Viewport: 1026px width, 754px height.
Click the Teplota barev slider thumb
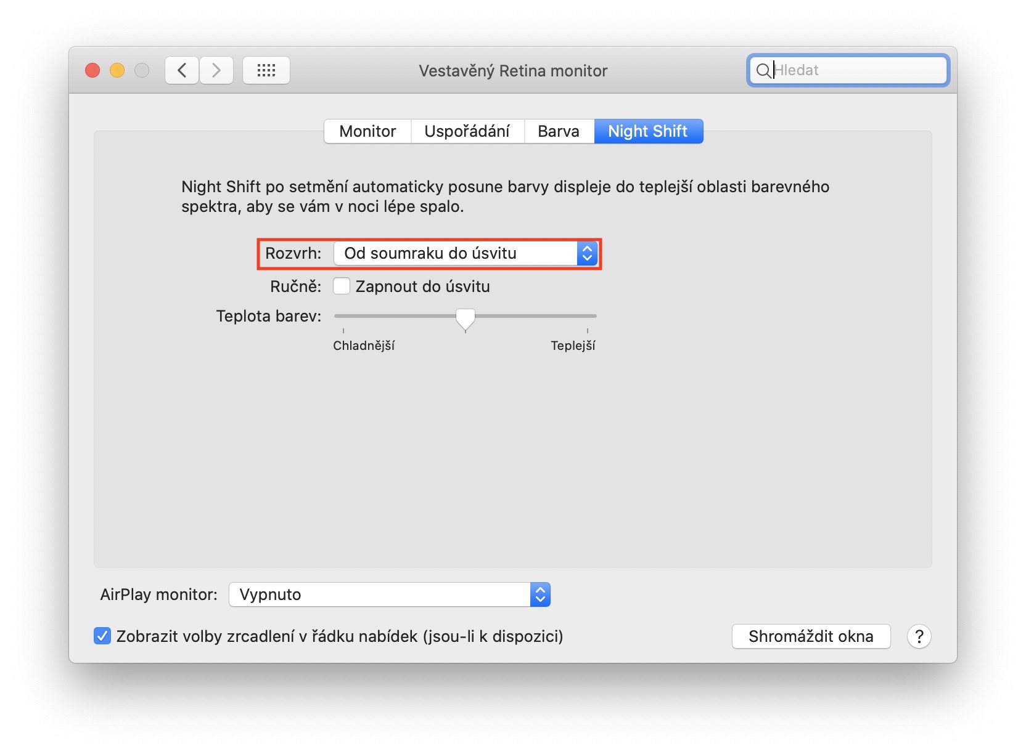(466, 319)
